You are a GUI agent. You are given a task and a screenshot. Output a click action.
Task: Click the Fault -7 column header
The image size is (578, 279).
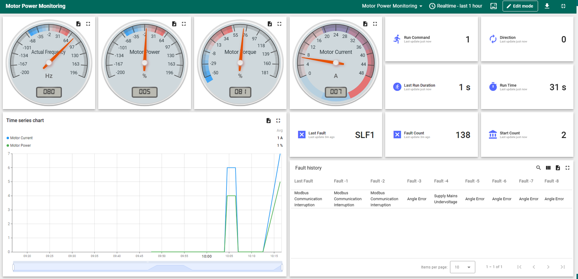[526, 181]
